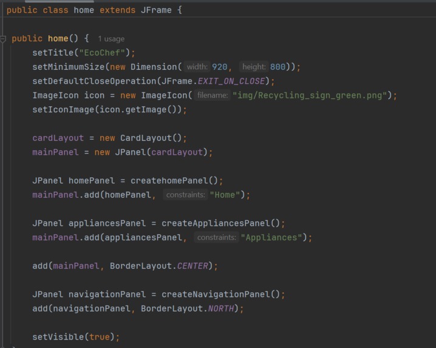The height and width of the screenshot is (348, 436).
Task: Click the 'setIconImage' method call
Action: click(63, 109)
